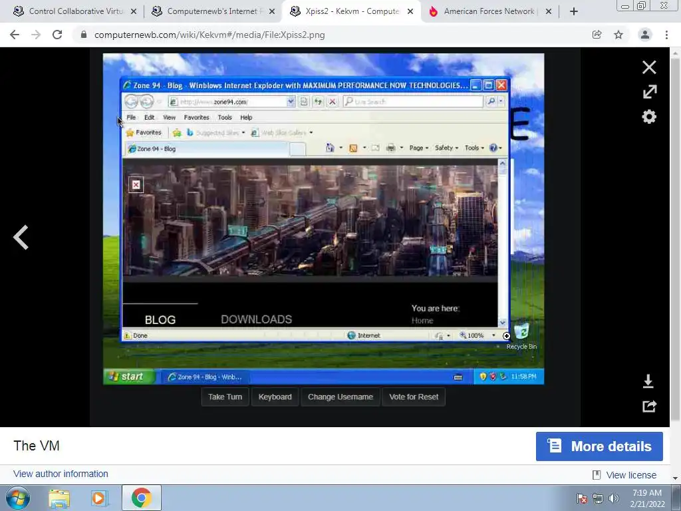Image resolution: width=681 pixels, height=511 pixels.
Task: Click bookmark icon beside View license
Action: 597,475
